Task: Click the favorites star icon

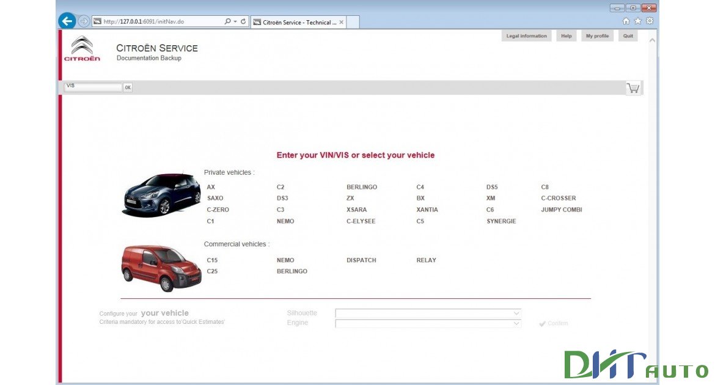Action: tap(638, 20)
